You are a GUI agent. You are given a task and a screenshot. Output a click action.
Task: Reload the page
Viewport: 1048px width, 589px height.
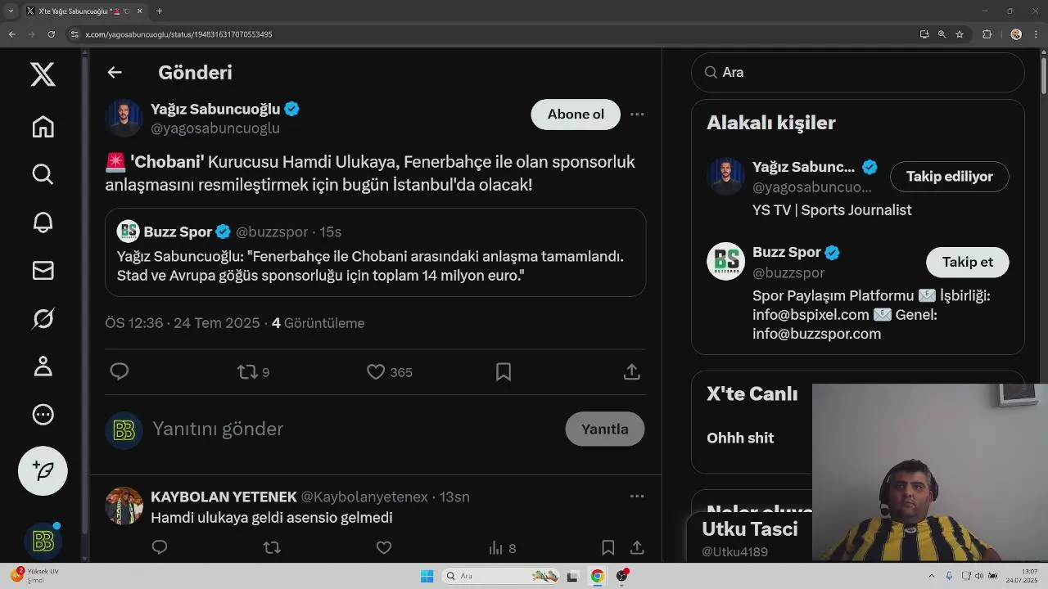tap(51, 34)
